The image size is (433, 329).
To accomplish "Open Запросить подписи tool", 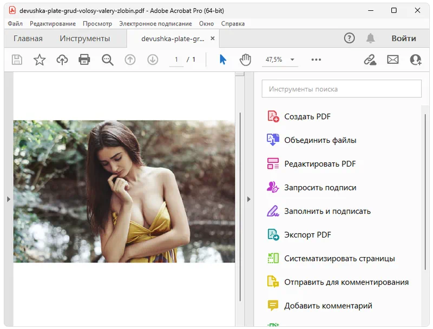I will click(320, 187).
